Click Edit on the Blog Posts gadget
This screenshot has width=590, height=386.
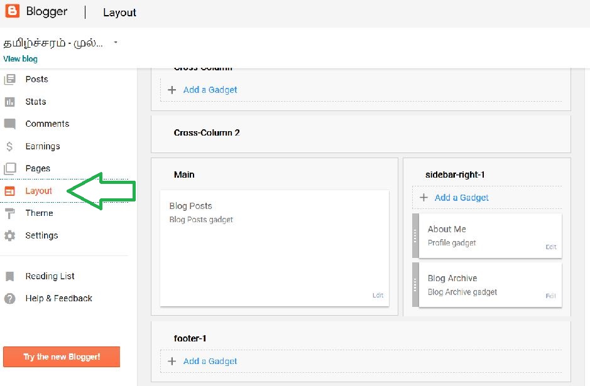(378, 296)
